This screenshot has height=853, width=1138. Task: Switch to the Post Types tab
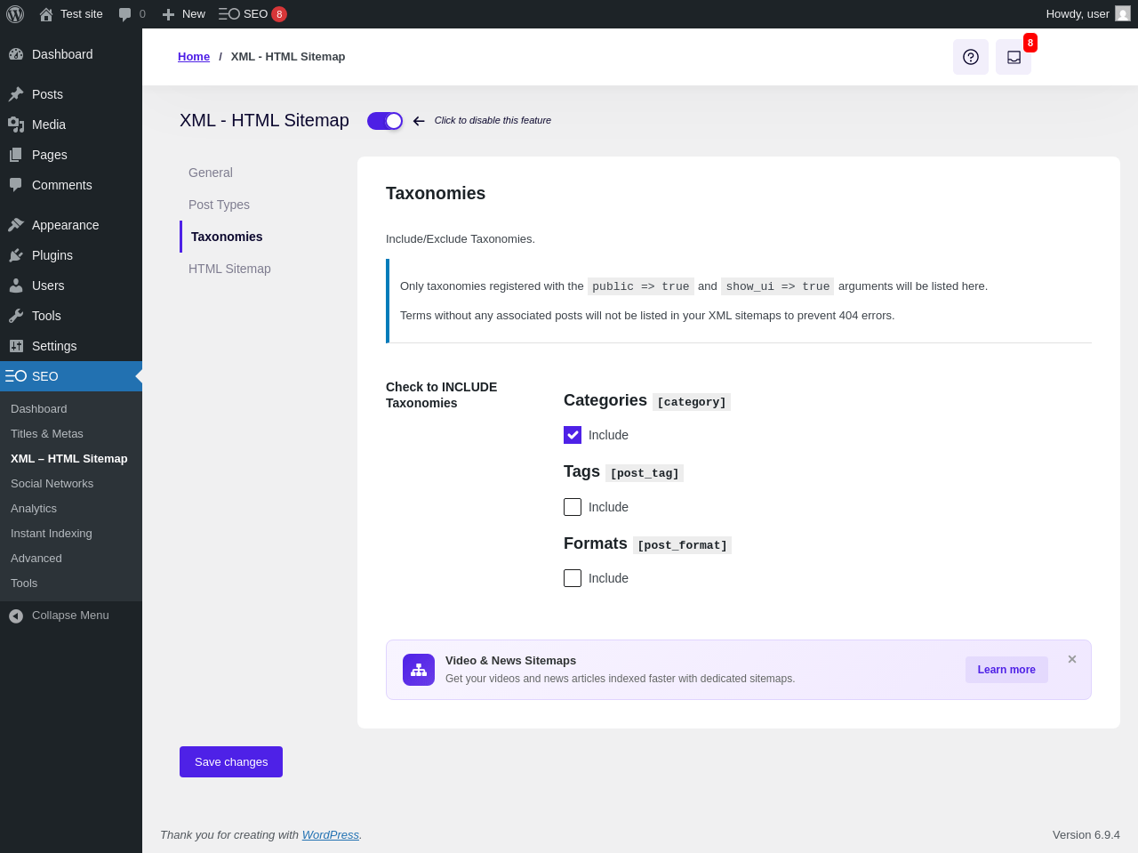pos(219,205)
